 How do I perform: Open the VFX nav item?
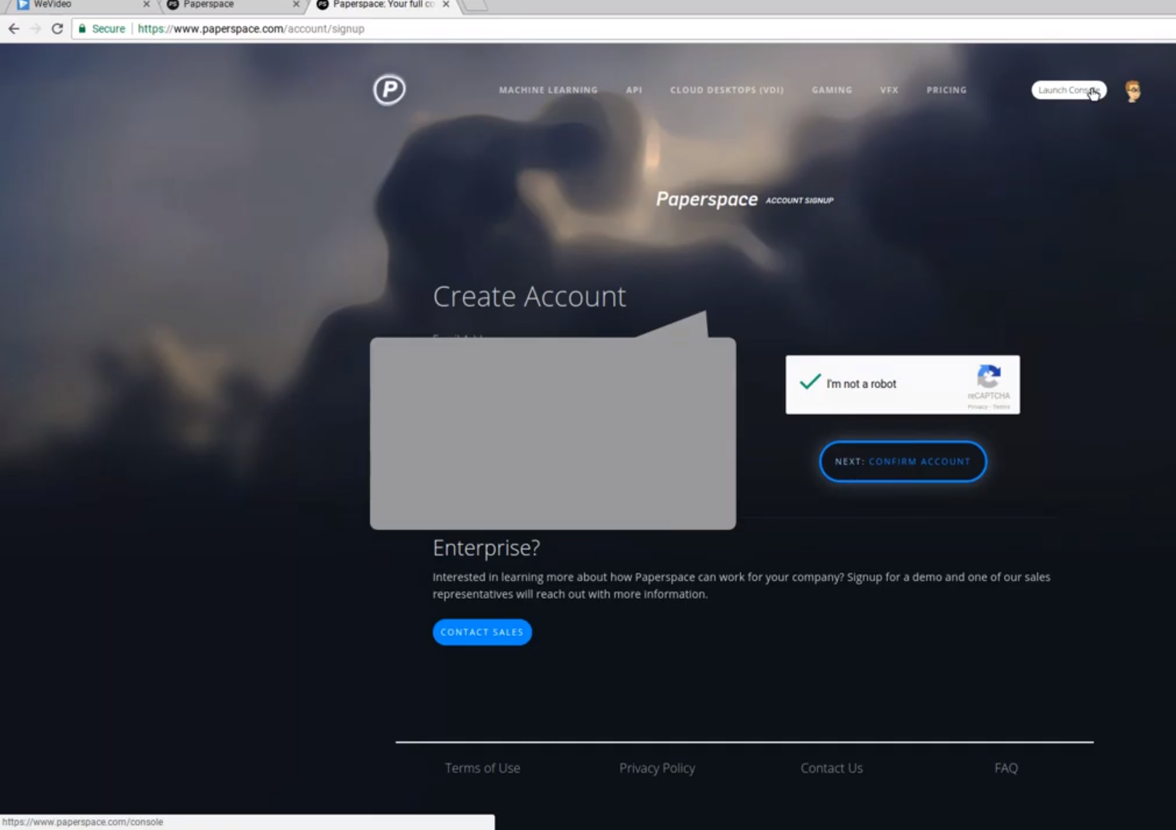tap(889, 90)
